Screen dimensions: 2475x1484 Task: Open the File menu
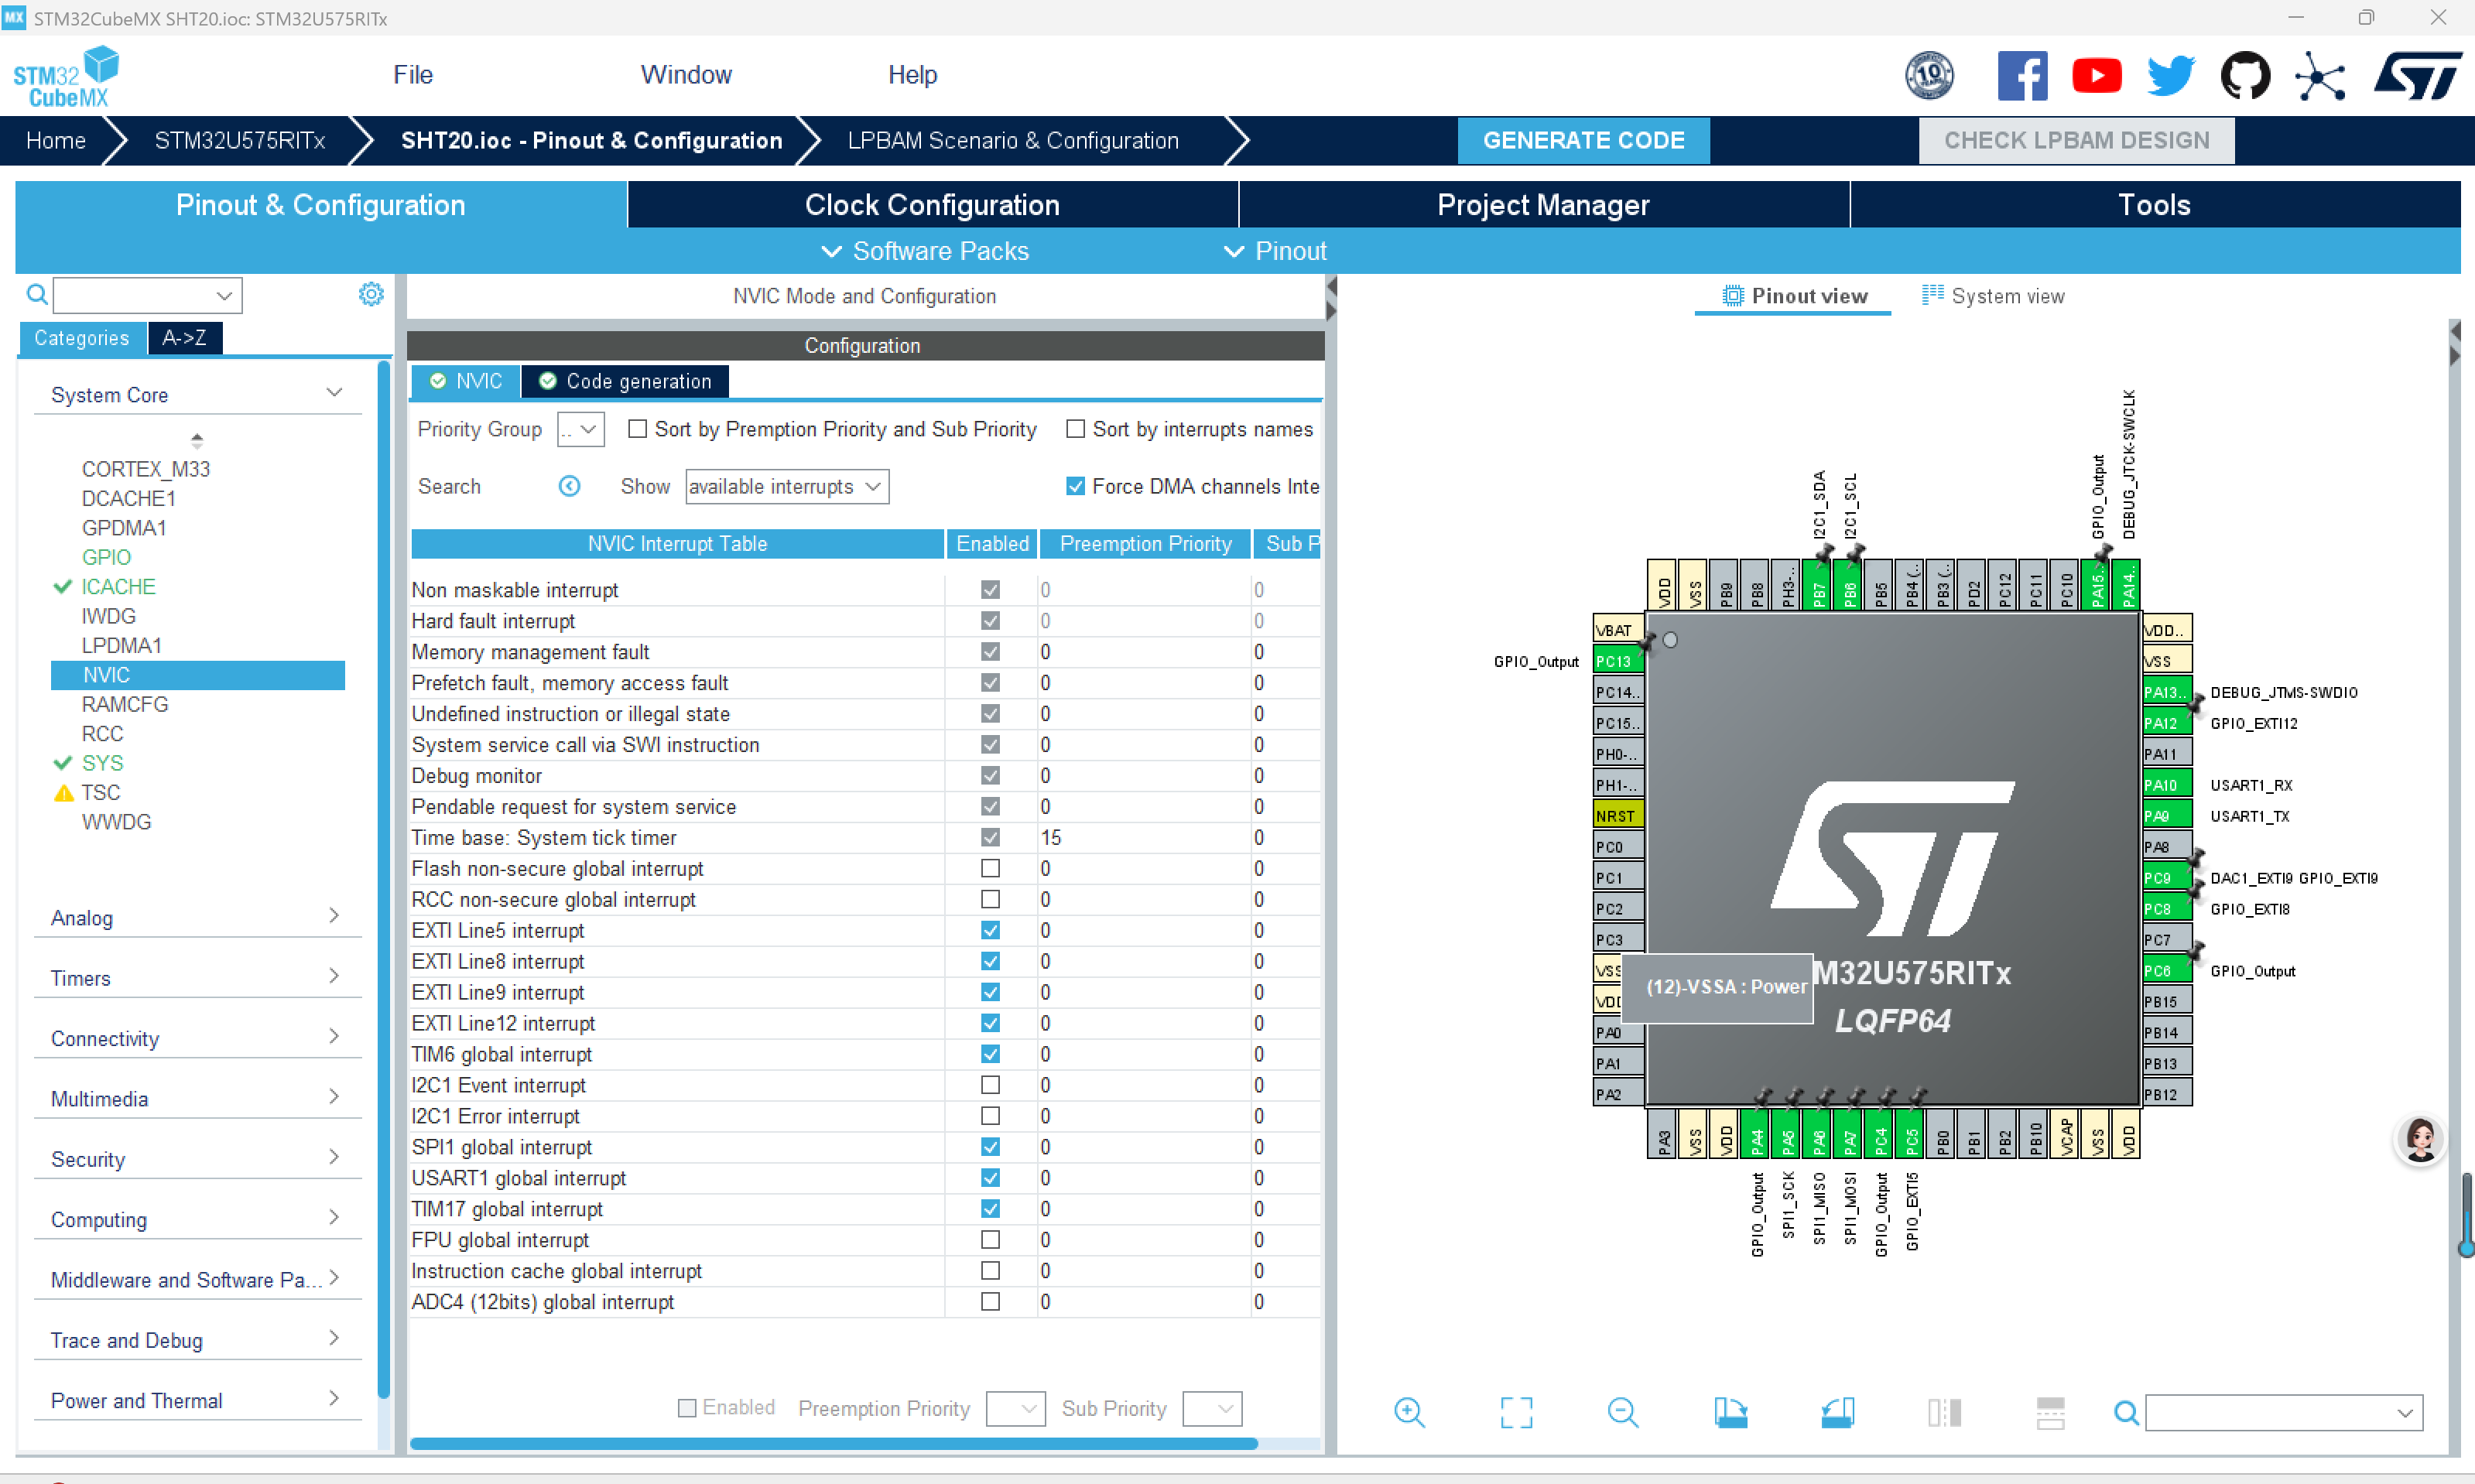[x=412, y=75]
